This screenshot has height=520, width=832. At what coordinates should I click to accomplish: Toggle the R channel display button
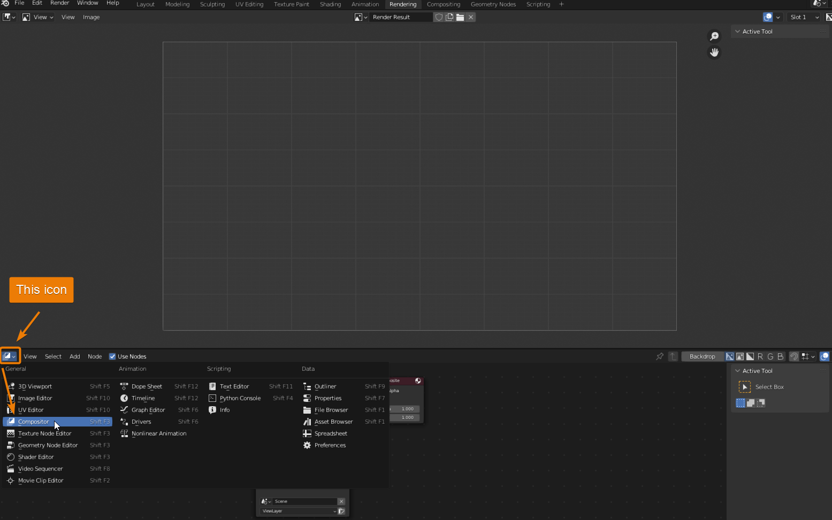coord(760,356)
